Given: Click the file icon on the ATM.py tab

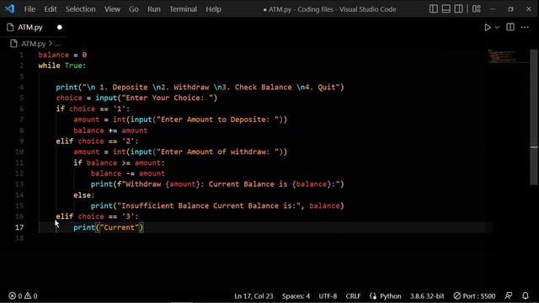Looking at the screenshot, I should (10, 27).
